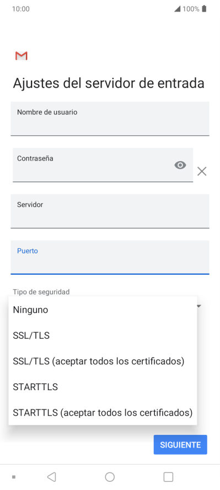Clear the password with the X icon

[202, 171]
